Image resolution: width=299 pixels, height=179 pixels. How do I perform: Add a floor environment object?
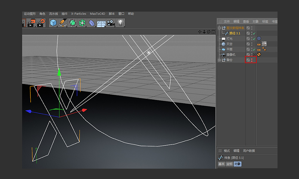(101, 23)
